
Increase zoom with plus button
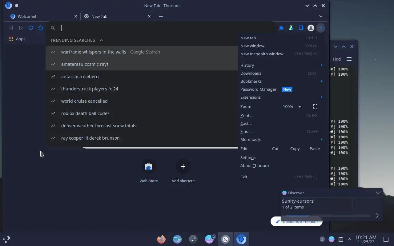click(x=300, y=106)
